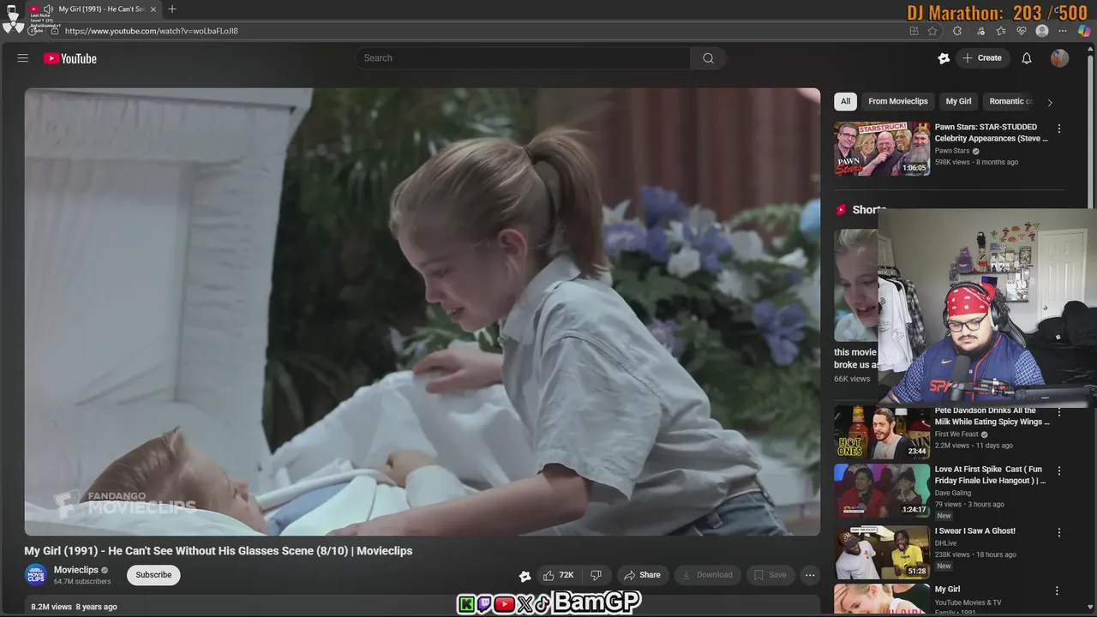Image resolution: width=1097 pixels, height=617 pixels.
Task: Show more filter chips with right arrow
Action: tap(1050, 102)
